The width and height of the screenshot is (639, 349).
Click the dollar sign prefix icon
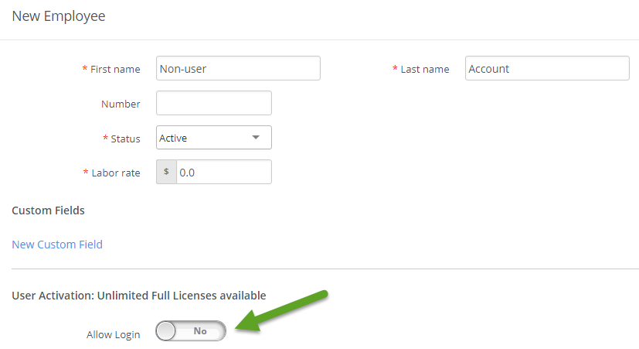[x=166, y=172]
